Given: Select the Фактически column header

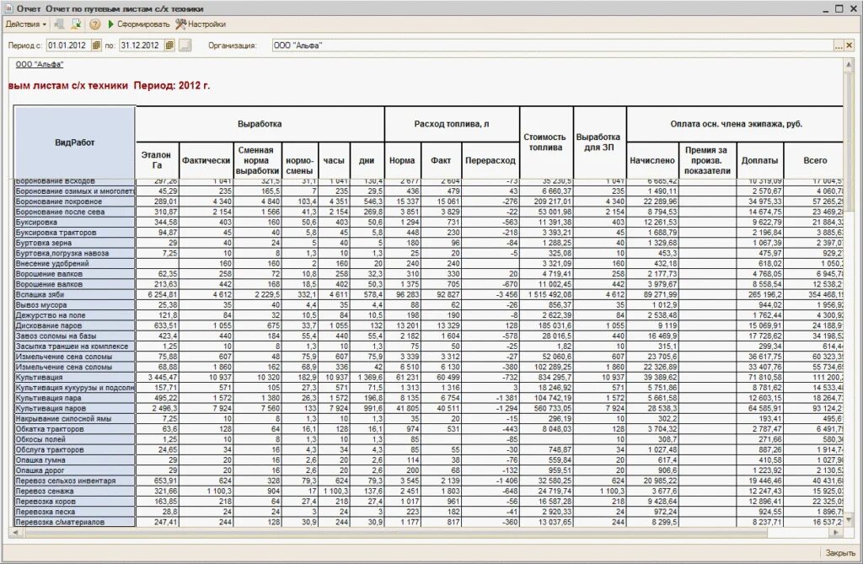Looking at the screenshot, I should pyautogui.click(x=206, y=160).
